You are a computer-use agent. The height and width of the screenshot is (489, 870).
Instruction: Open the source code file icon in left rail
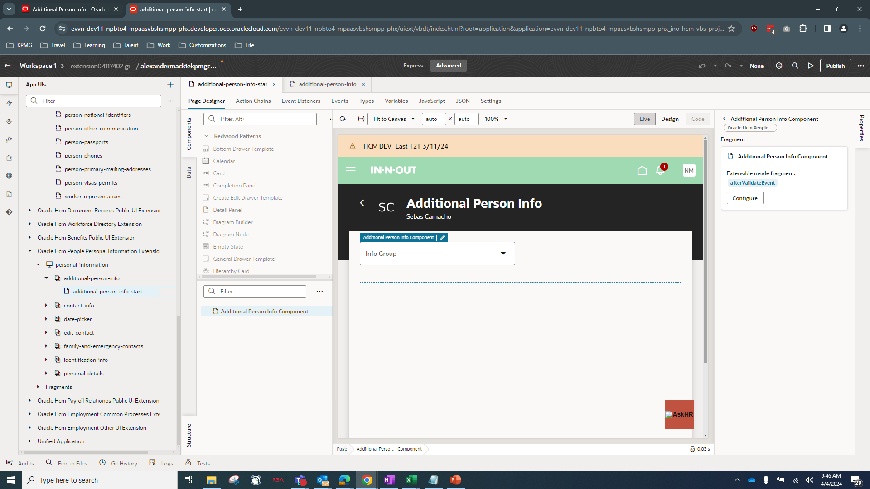tap(9, 194)
